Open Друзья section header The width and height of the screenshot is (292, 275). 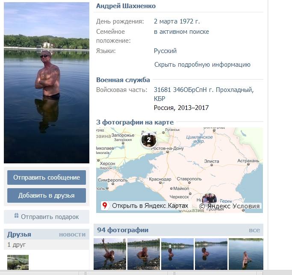(19, 234)
